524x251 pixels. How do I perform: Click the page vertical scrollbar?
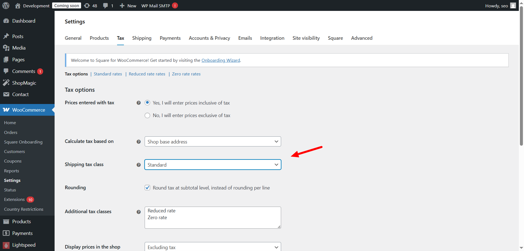pos(521,76)
